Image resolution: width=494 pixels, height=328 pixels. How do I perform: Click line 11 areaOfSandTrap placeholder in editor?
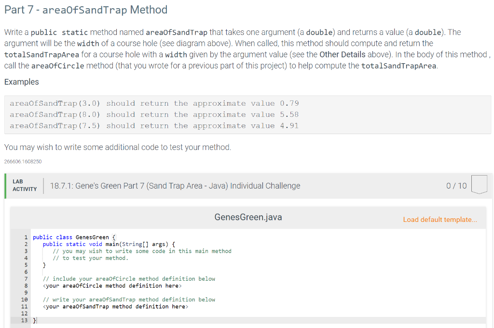pos(115,307)
